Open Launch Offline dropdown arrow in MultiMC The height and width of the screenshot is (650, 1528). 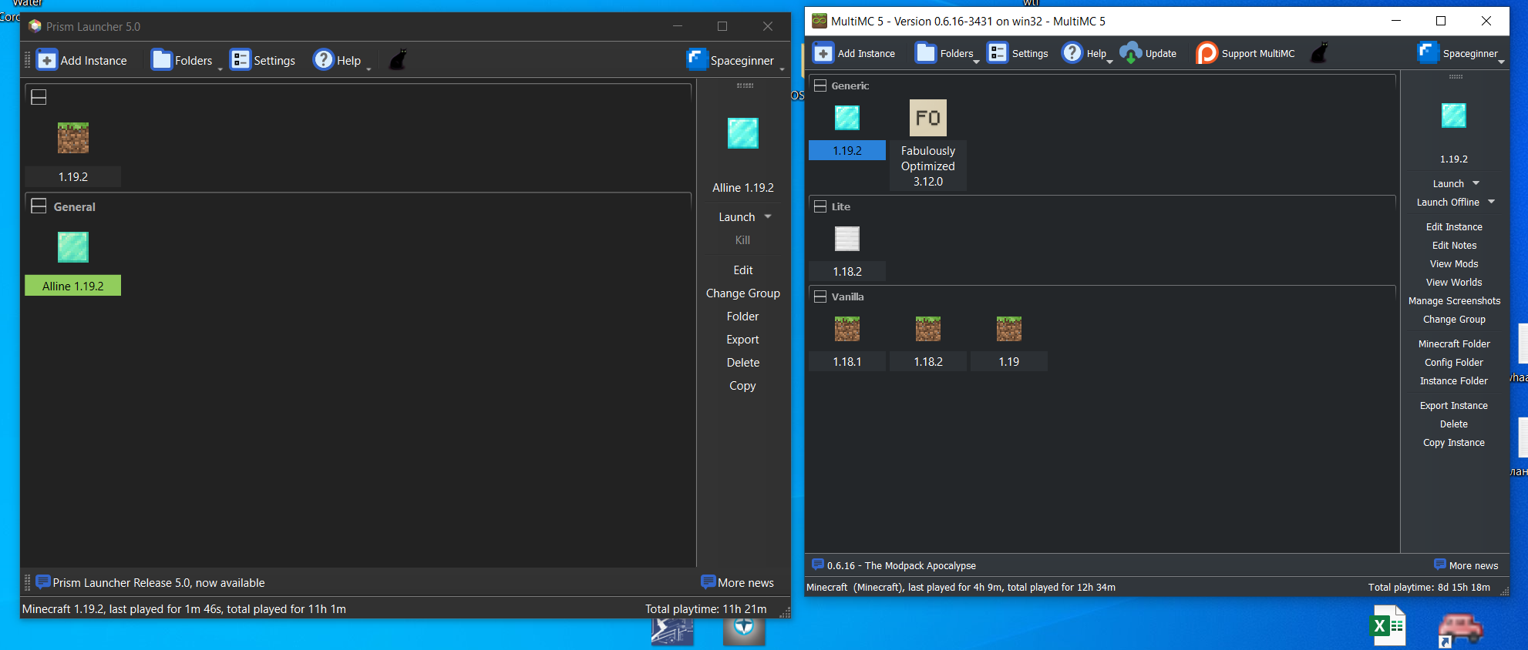click(x=1492, y=202)
